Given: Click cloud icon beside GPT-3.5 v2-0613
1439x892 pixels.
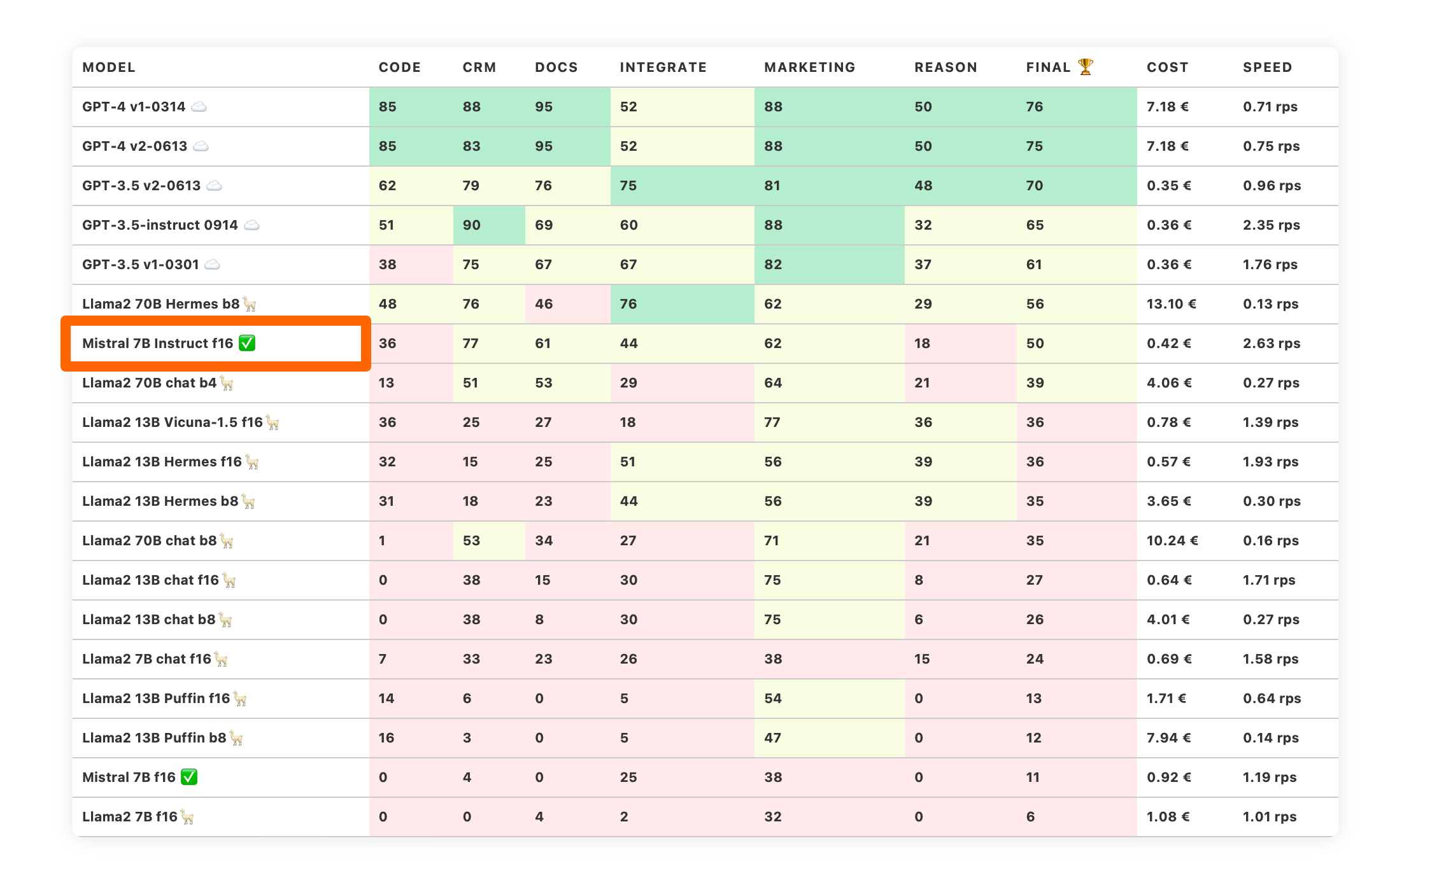Looking at the screenshot, I should [x=215, y=185].
